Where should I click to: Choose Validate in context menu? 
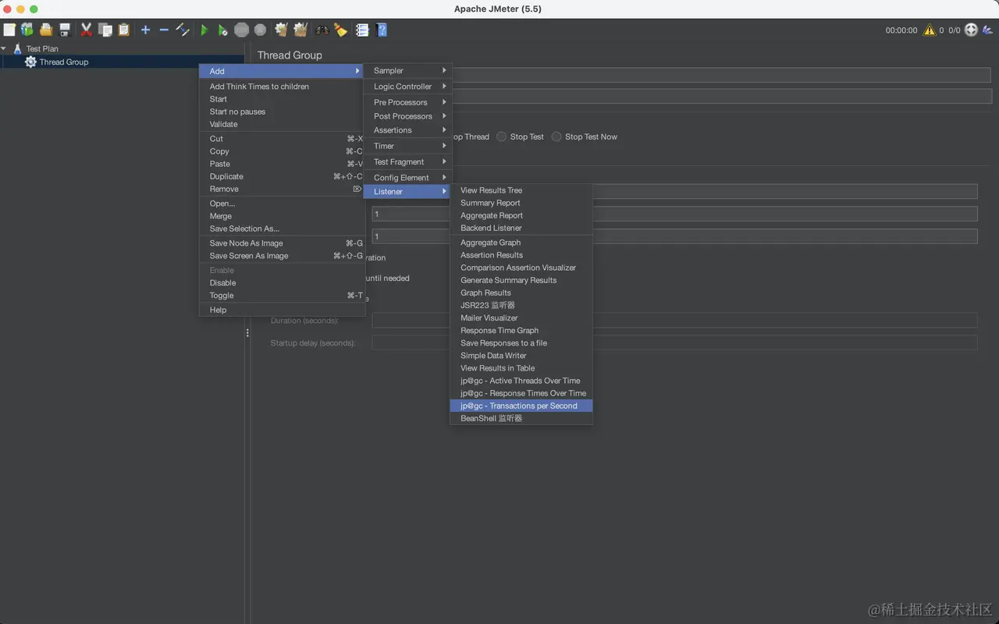[283, 124]
